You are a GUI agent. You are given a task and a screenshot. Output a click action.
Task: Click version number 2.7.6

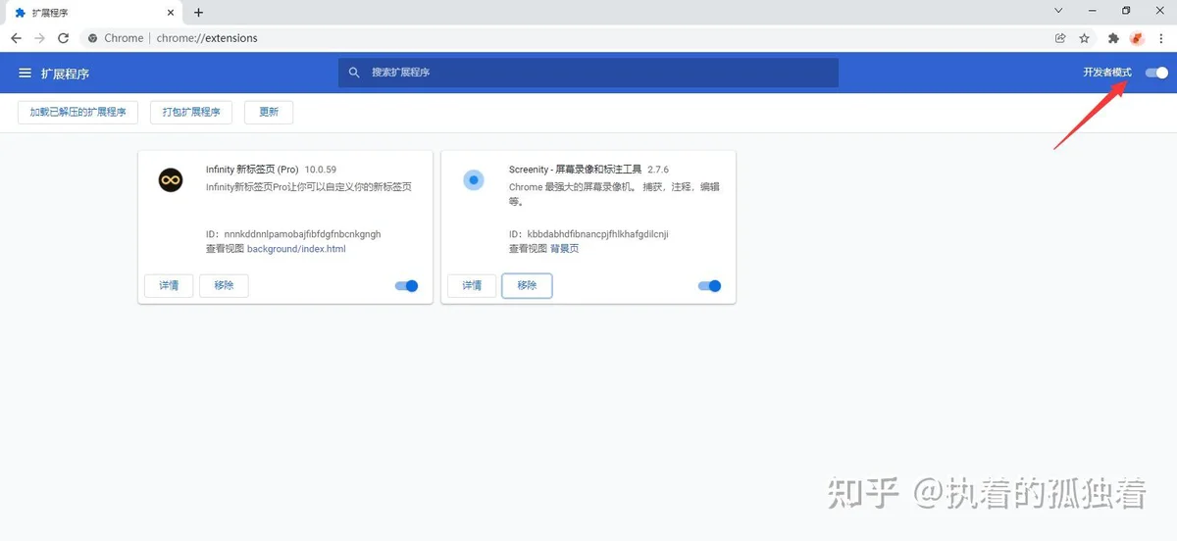pyautogui.click(x=658, y=170)
